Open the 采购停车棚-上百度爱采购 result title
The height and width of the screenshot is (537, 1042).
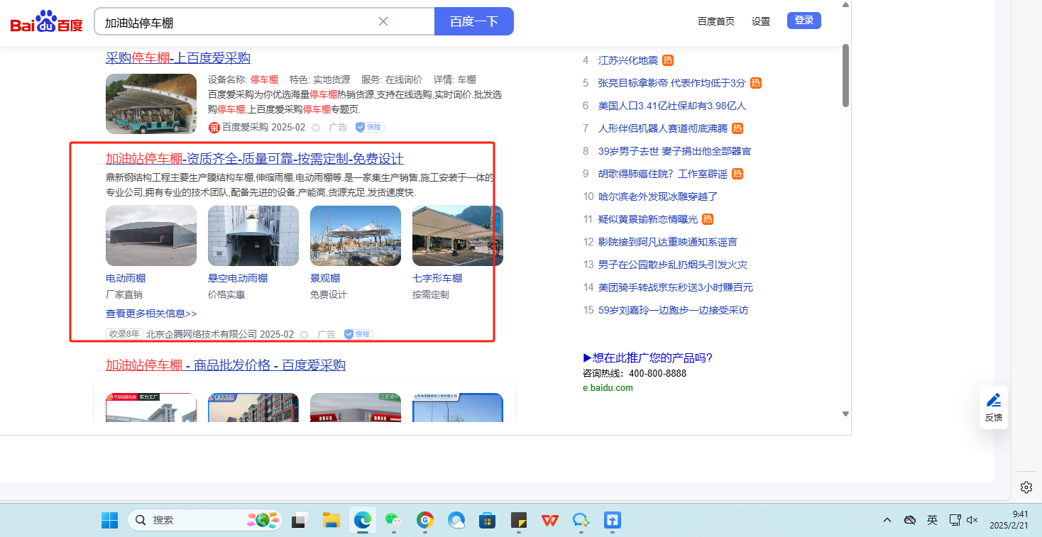click(178, 58)
